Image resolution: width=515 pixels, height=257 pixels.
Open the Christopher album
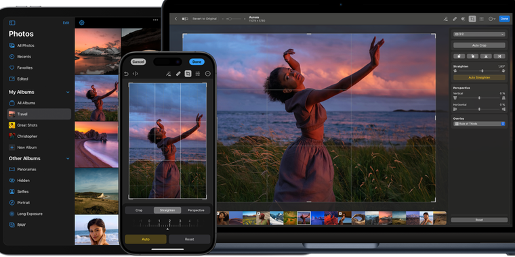39,137
